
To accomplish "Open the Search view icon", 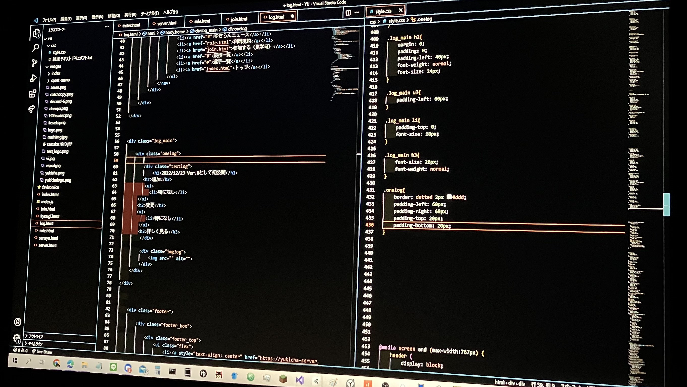I will [35, 48].
